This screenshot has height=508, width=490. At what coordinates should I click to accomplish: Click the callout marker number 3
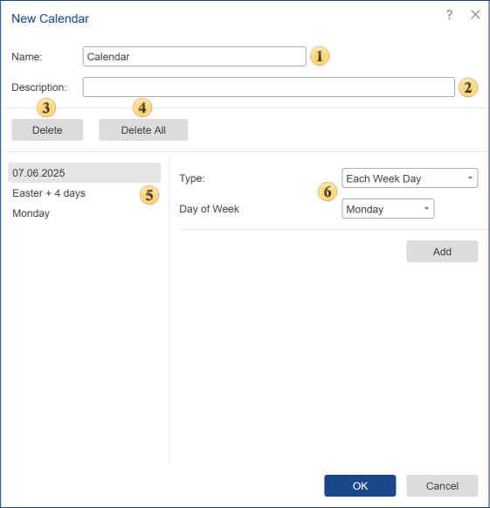(46, 108)
